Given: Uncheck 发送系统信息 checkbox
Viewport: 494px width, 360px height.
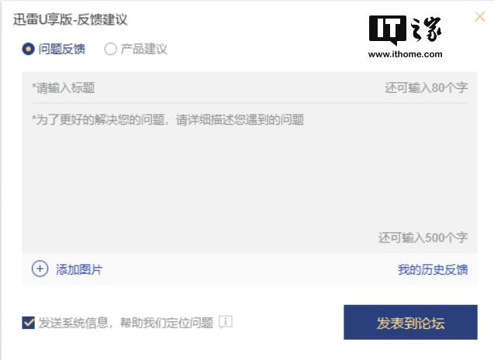Looking at the screenshot, I should pos(29,323).
